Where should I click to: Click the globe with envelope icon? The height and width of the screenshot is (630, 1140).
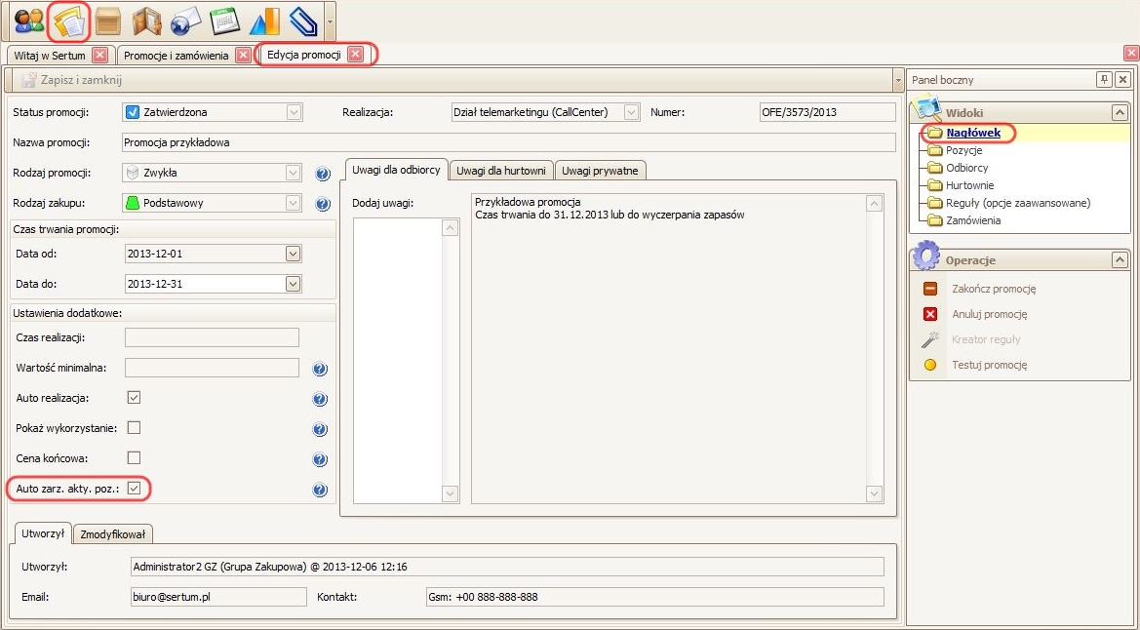pyautogui.click(x=185, y=20)
